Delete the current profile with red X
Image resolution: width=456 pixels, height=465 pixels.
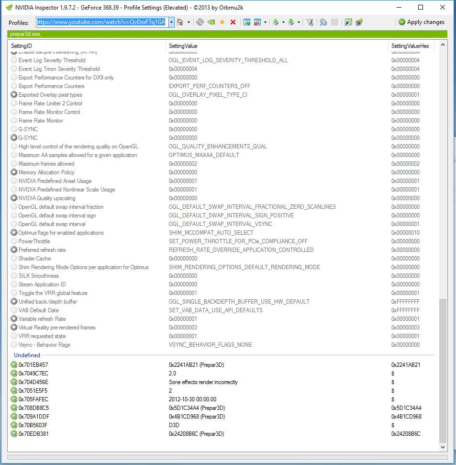pos(233,22)
